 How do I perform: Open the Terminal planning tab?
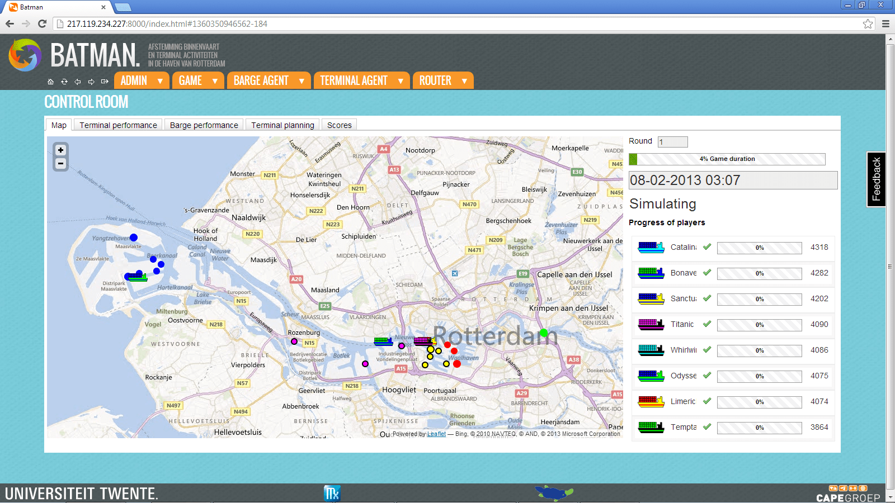click(x=282, y=125)
